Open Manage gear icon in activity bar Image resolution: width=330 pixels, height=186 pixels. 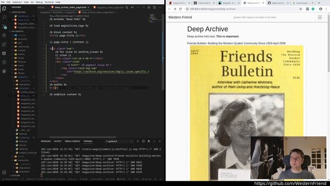pos(4,172)
